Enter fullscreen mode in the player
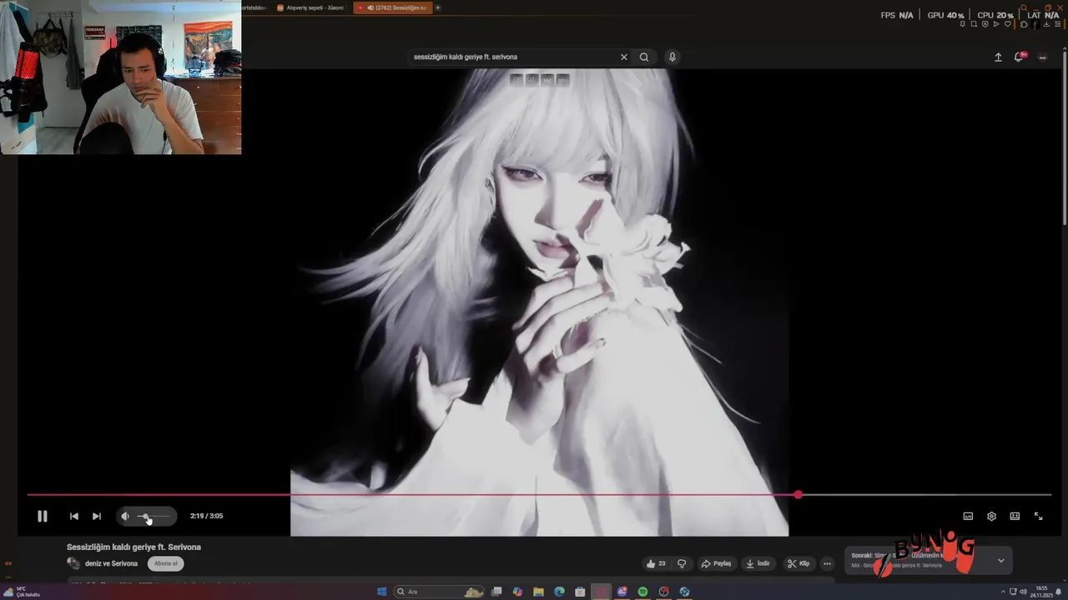 [1038, 516]
